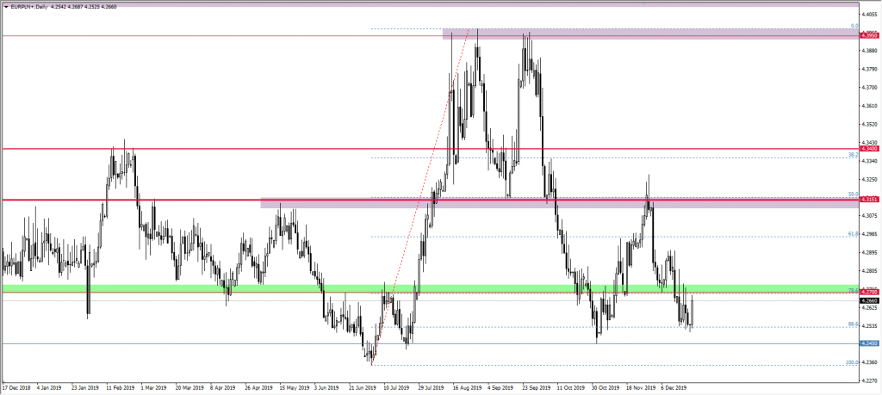882x395 pixels.
Task: Click the Fibonacci 88.6 level label
Action: pos(853,324)
